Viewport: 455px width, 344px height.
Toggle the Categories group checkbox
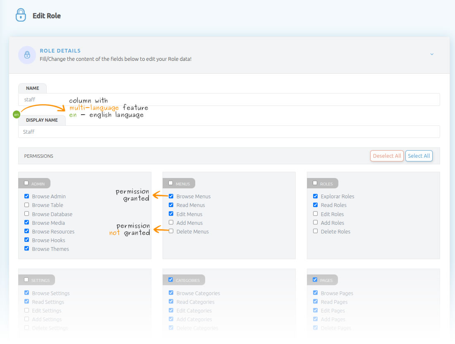(x=170, y=280)
